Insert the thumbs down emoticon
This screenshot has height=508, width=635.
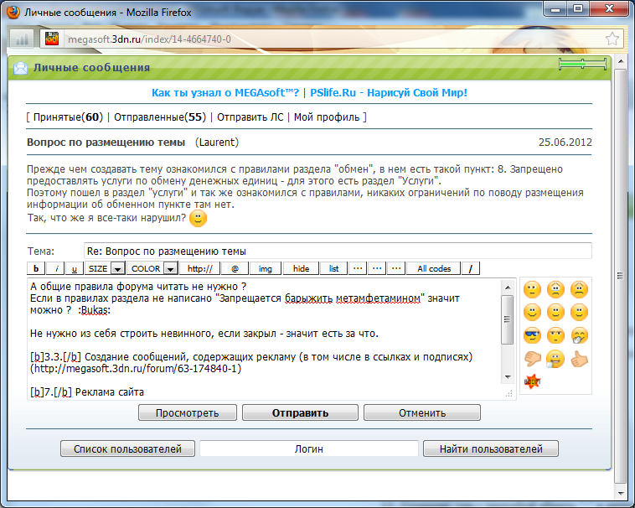(532, 359)
